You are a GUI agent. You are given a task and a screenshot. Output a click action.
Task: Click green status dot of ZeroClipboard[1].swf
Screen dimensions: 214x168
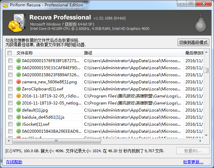(x=19, y=89)
